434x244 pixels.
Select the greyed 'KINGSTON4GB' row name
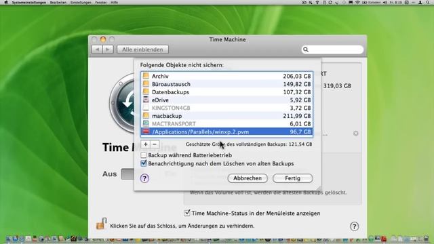click(171, 108)
